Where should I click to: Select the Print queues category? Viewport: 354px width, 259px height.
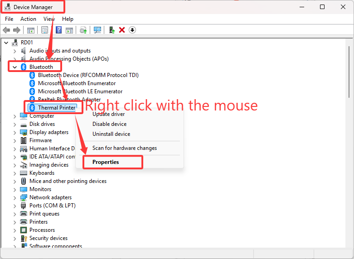click(x=44, y=214)
